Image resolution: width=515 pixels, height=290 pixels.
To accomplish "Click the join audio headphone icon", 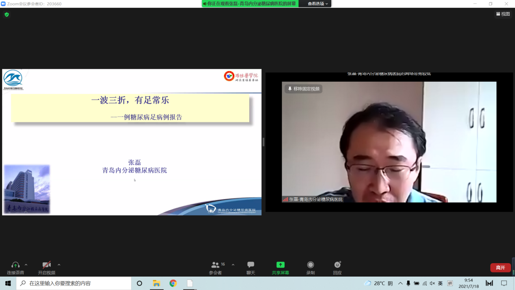I will [15, 265].
